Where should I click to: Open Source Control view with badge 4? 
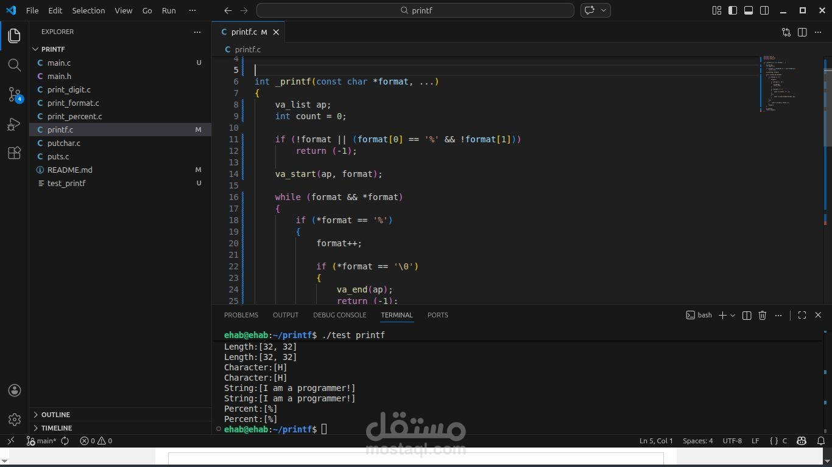click(x=15, y=94)
